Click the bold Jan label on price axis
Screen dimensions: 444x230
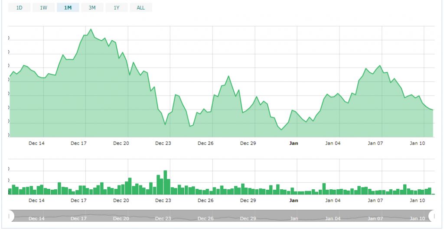click(x=294, y=143)
